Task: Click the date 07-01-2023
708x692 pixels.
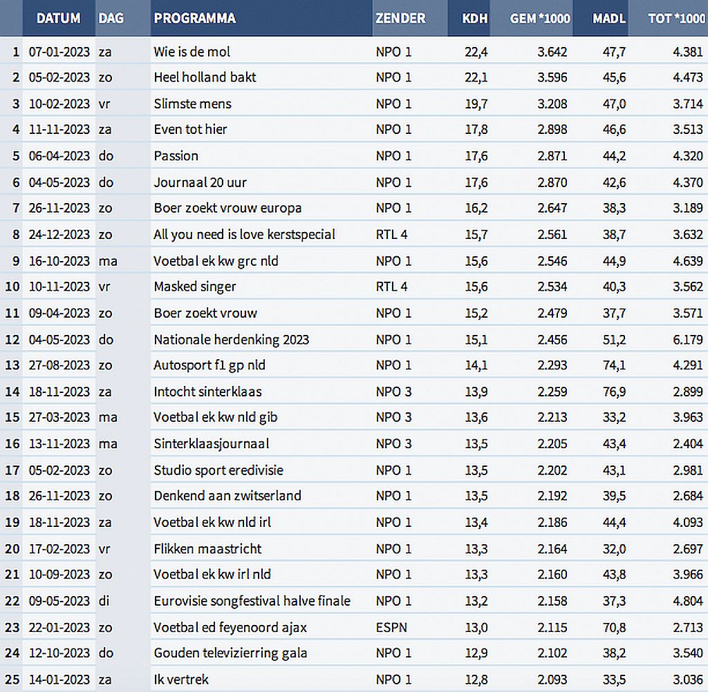Action: [59, 52]
